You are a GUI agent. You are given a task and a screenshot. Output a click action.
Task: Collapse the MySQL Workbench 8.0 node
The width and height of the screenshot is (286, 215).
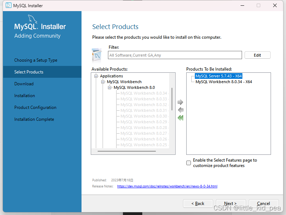click(110, 87)
